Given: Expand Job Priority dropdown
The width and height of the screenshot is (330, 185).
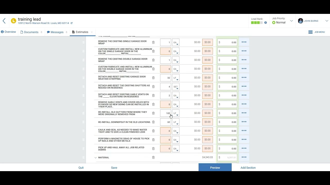Looking at the screenshot, I should click(291, 21).
